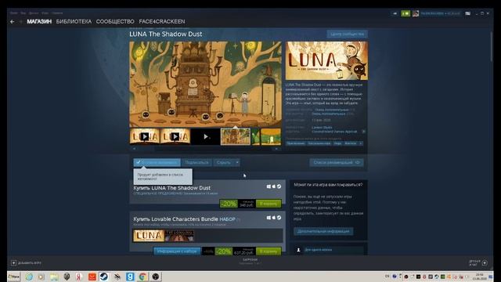Expand the publisher list plus icon
Screen dimensions: 501x282
point(363,132)
